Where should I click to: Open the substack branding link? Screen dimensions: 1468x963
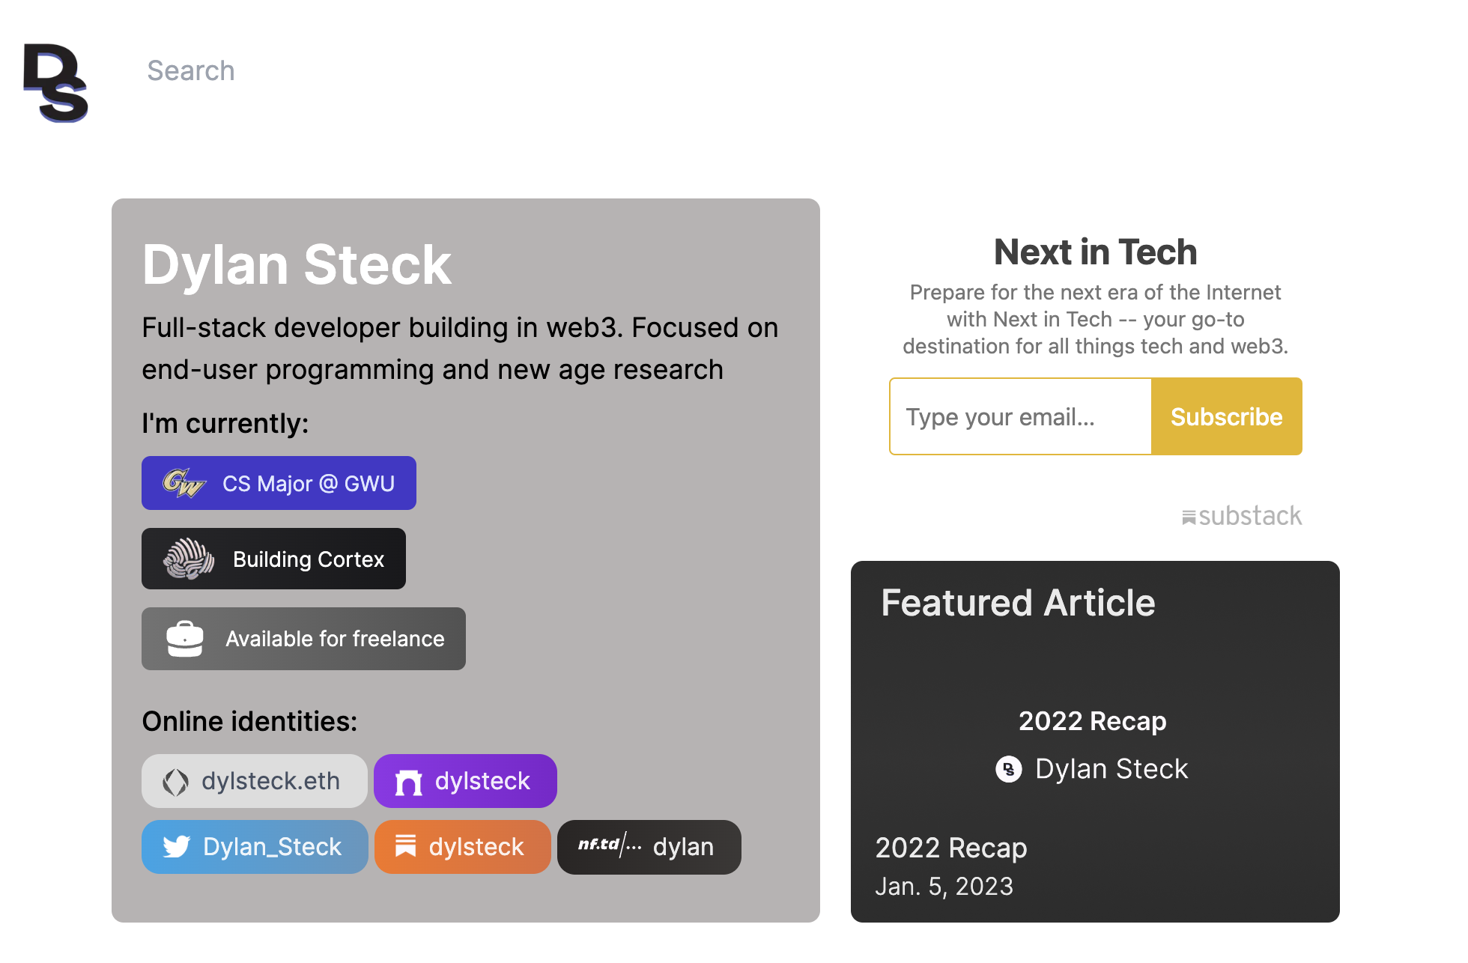click(x=1242, y=516)
